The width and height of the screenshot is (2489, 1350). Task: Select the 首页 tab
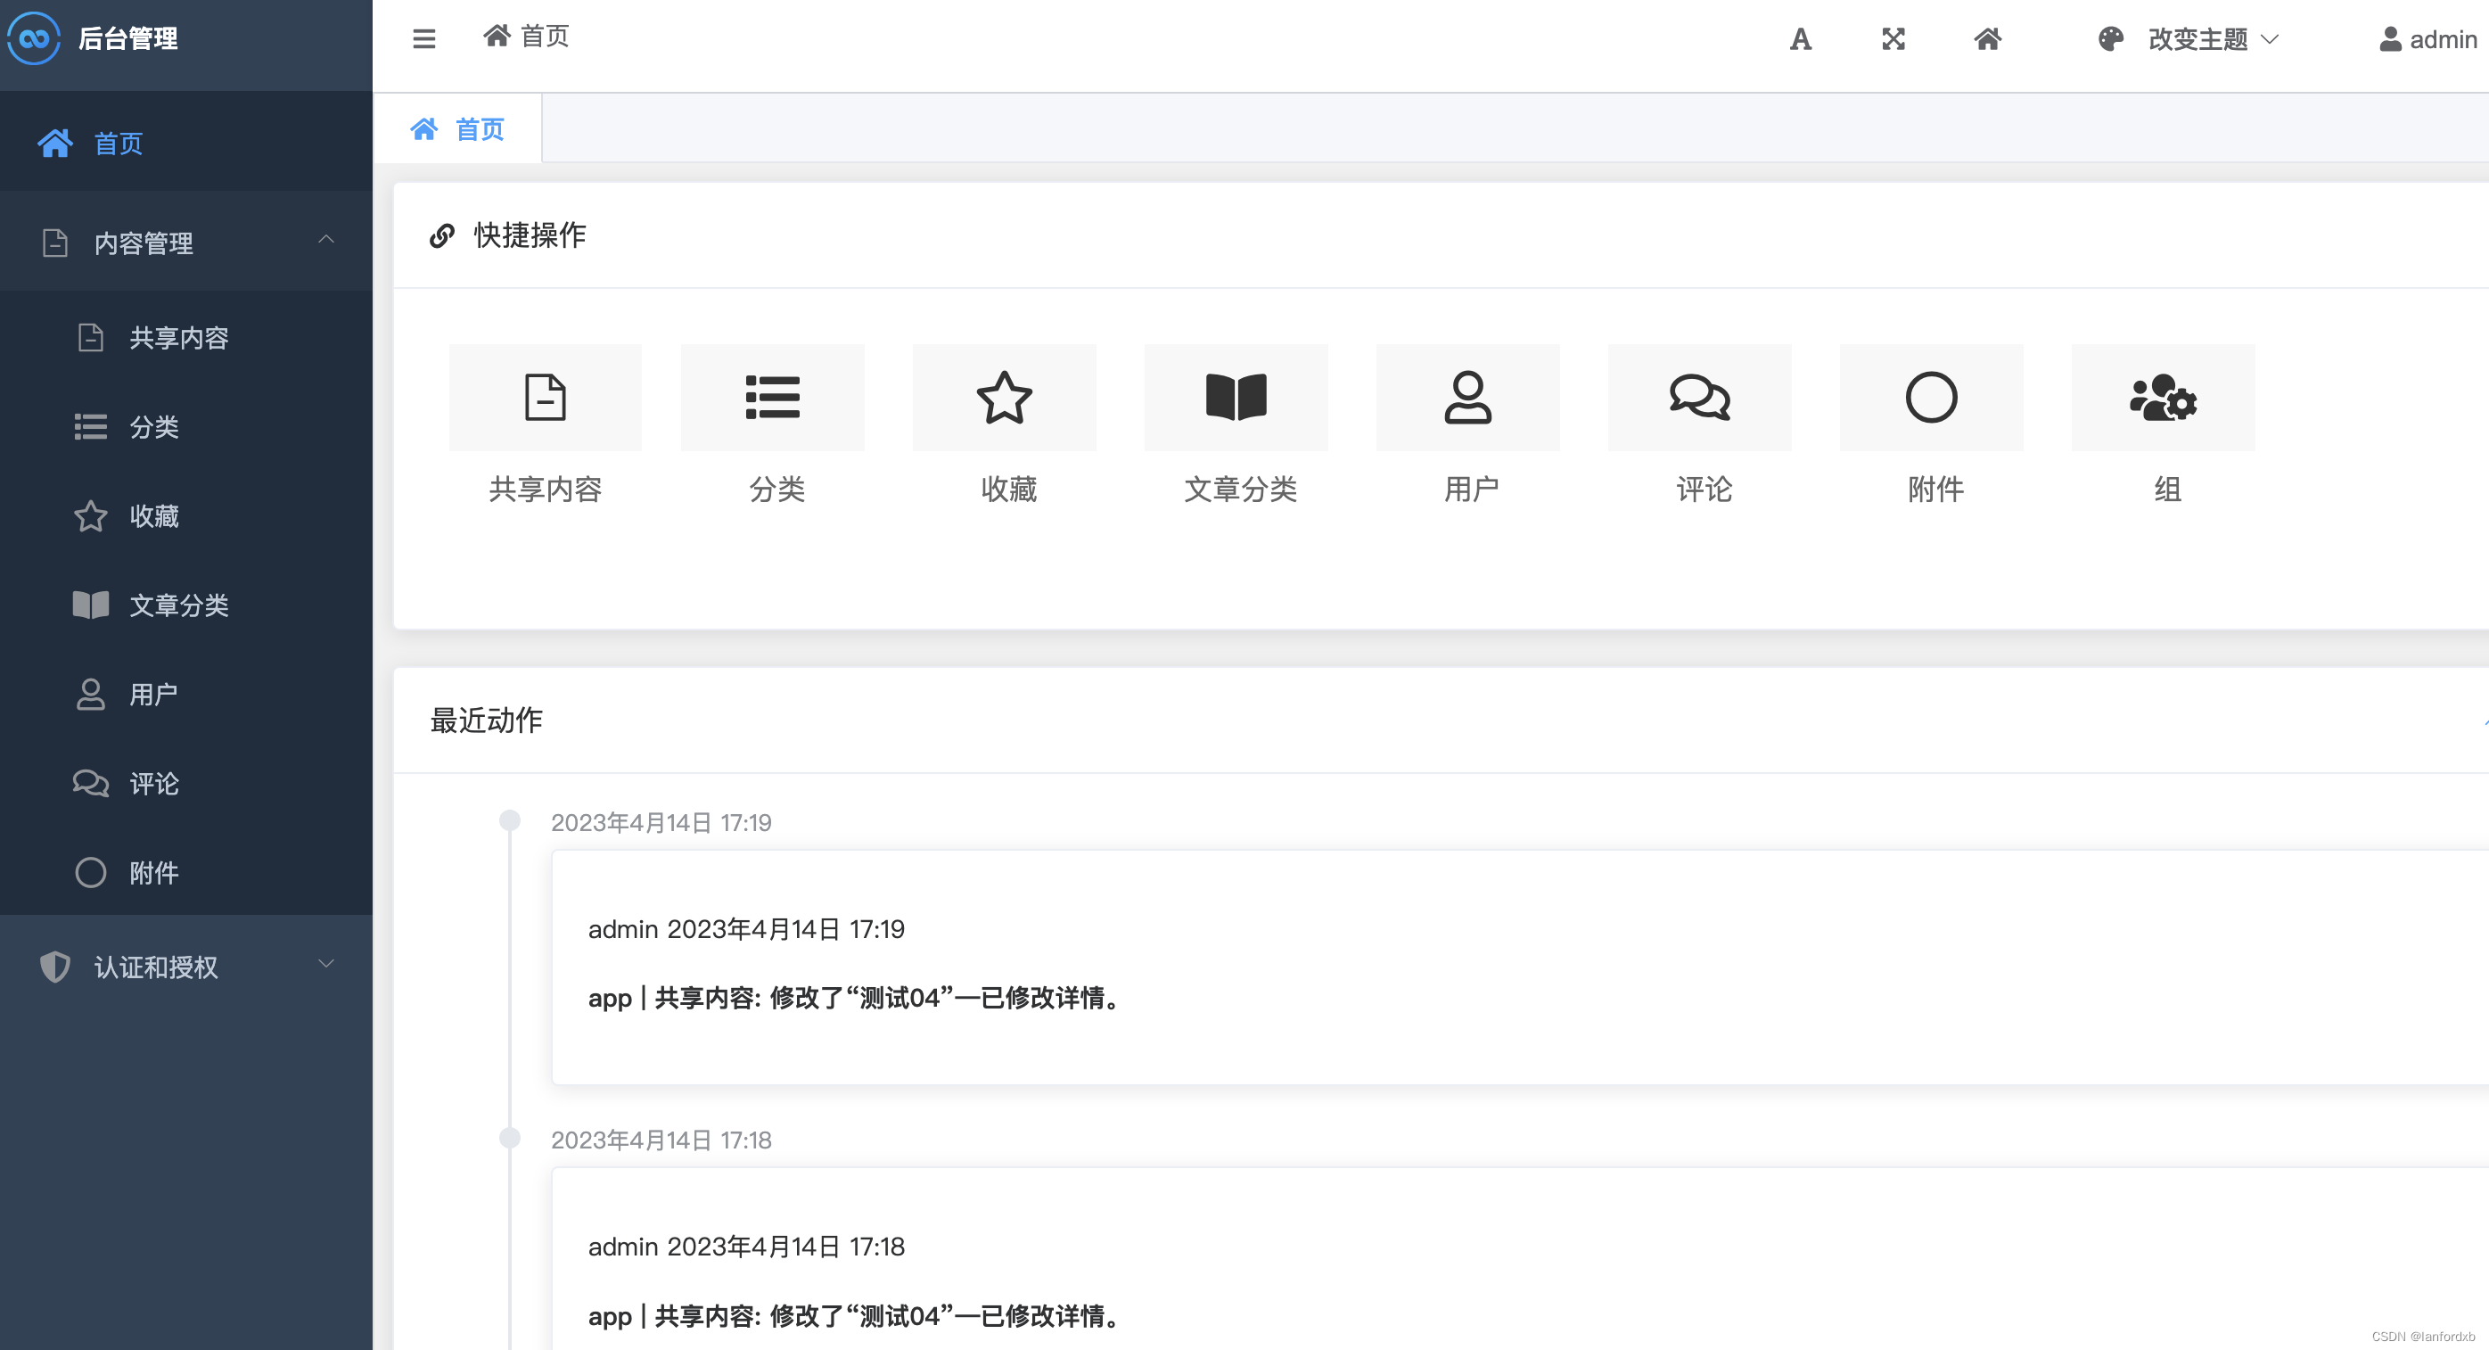point(458,128)
